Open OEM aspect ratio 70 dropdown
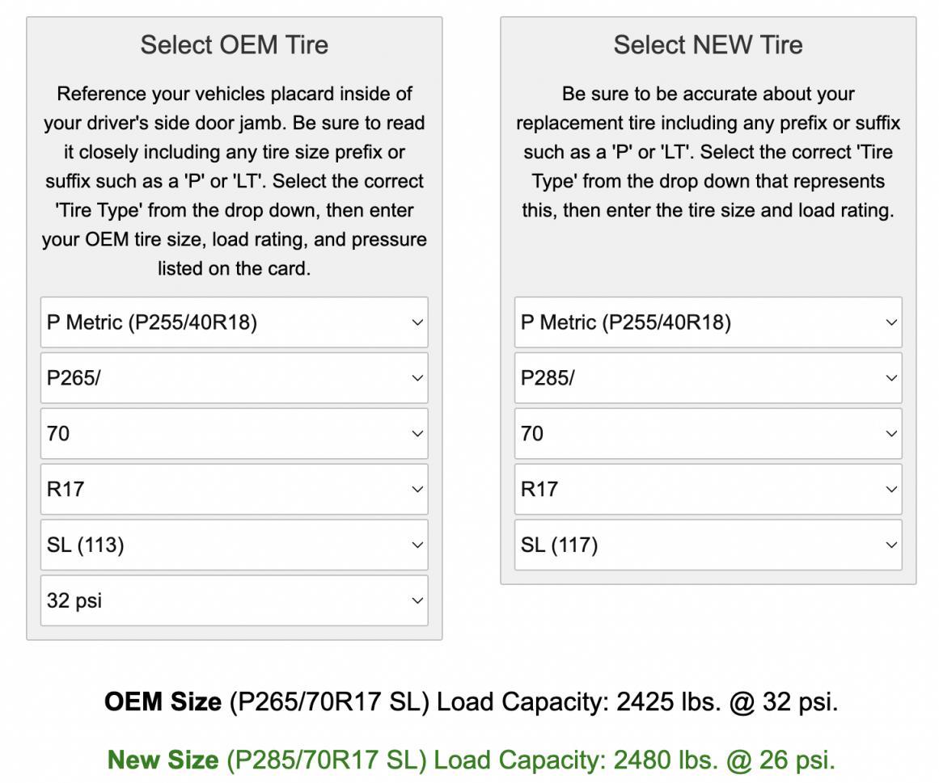The height and width of the screenshot is (783, 939). coord(235,434)
